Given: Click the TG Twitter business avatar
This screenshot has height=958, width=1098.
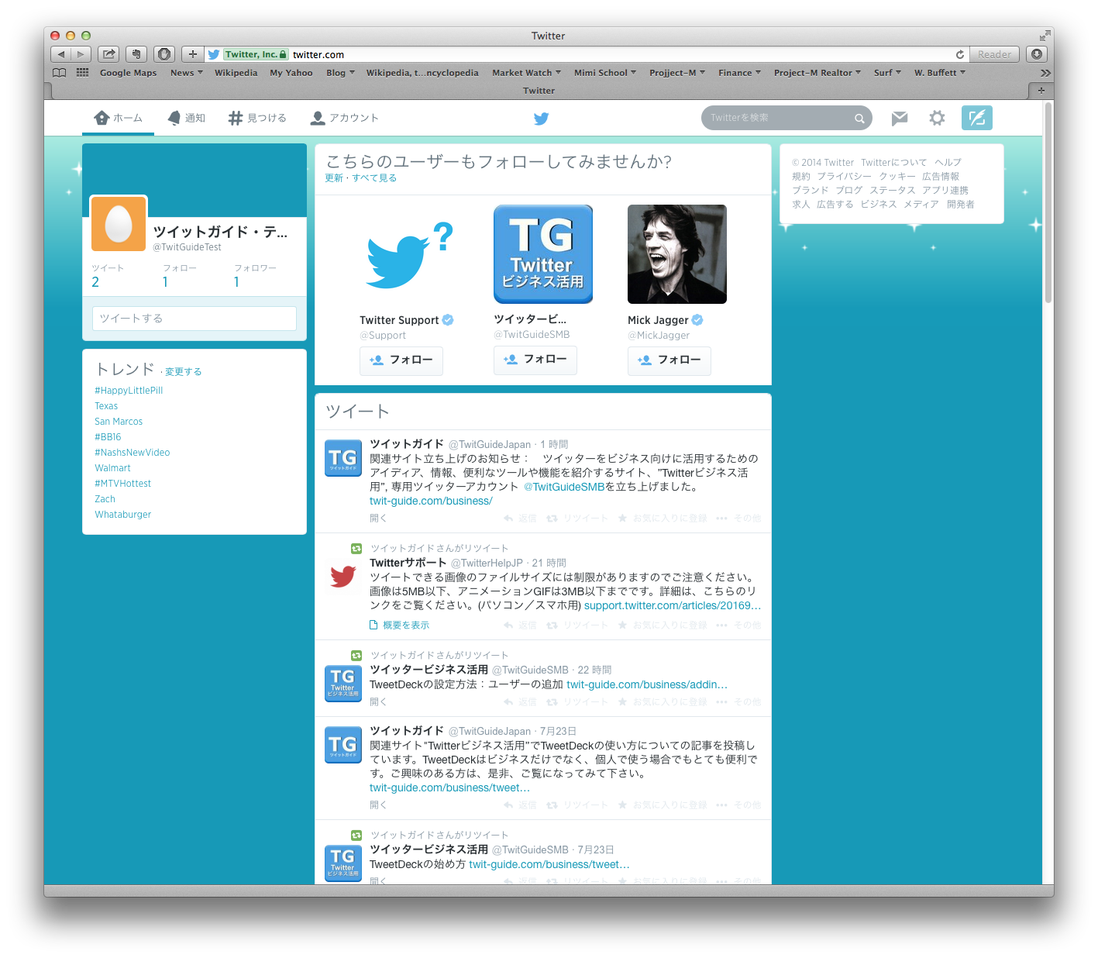Looking at the screenshot, I should click(x=543, y=254).
